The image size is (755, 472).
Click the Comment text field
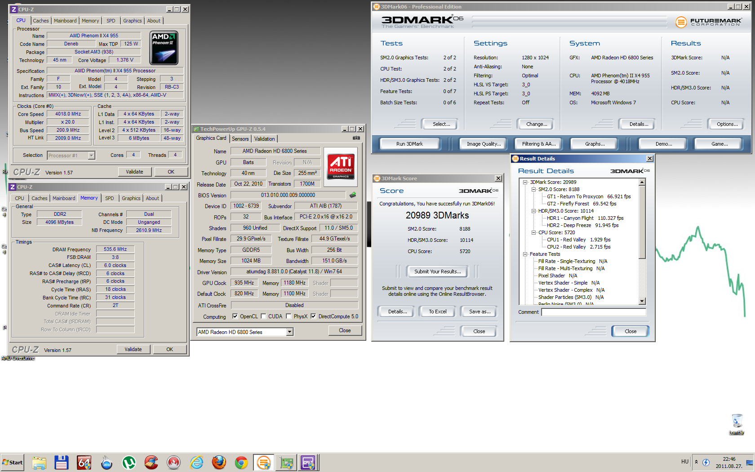pyautogui.click(x=593, y=312)
